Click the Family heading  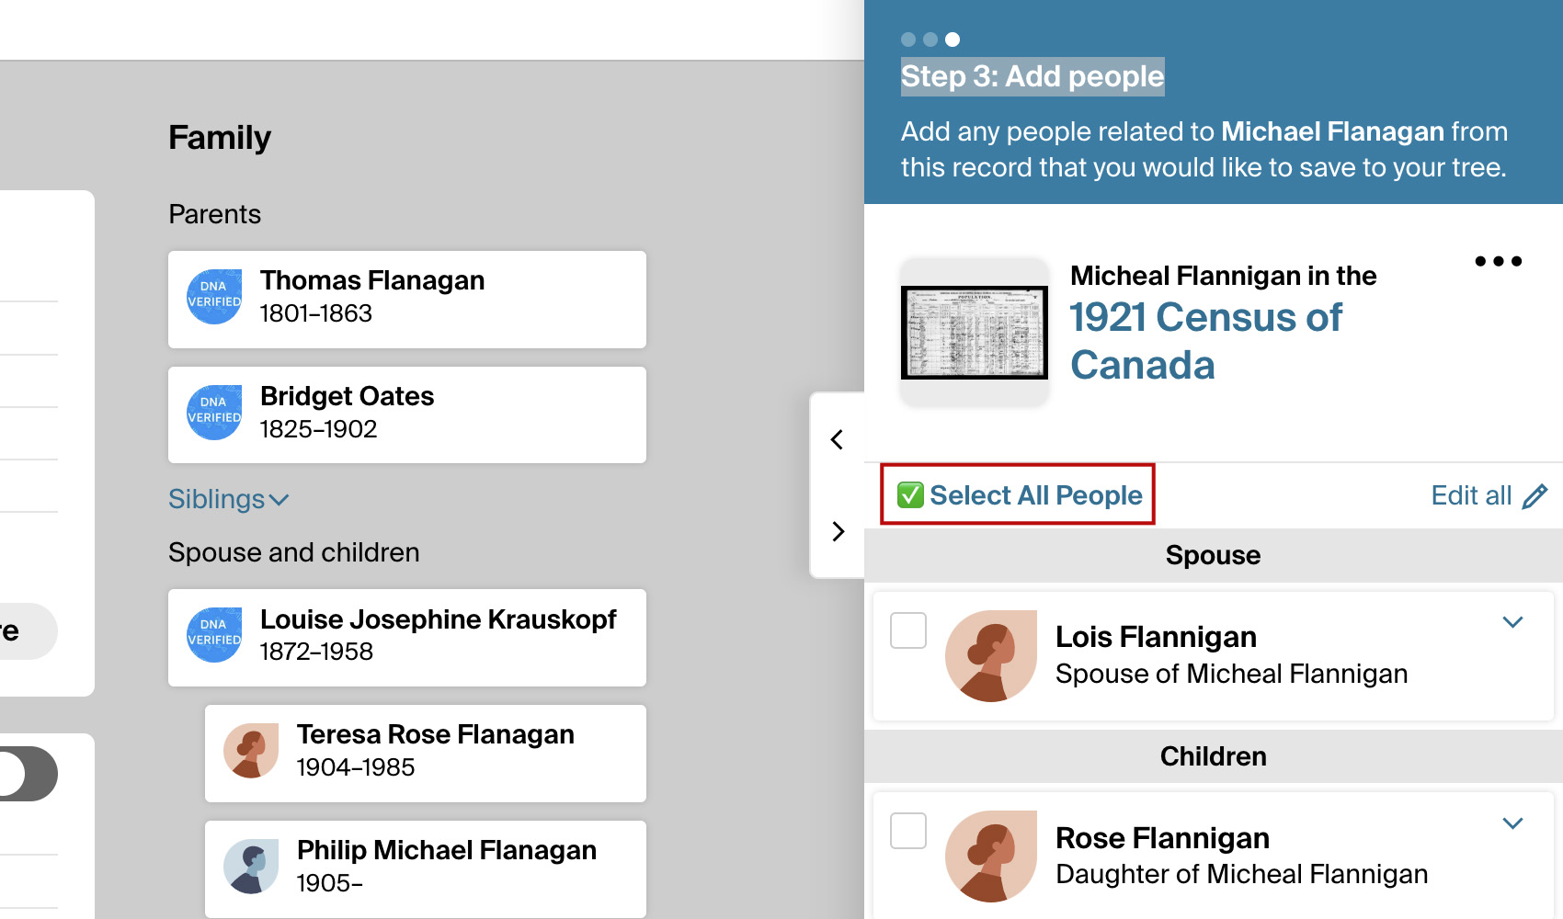click(220, 138)
